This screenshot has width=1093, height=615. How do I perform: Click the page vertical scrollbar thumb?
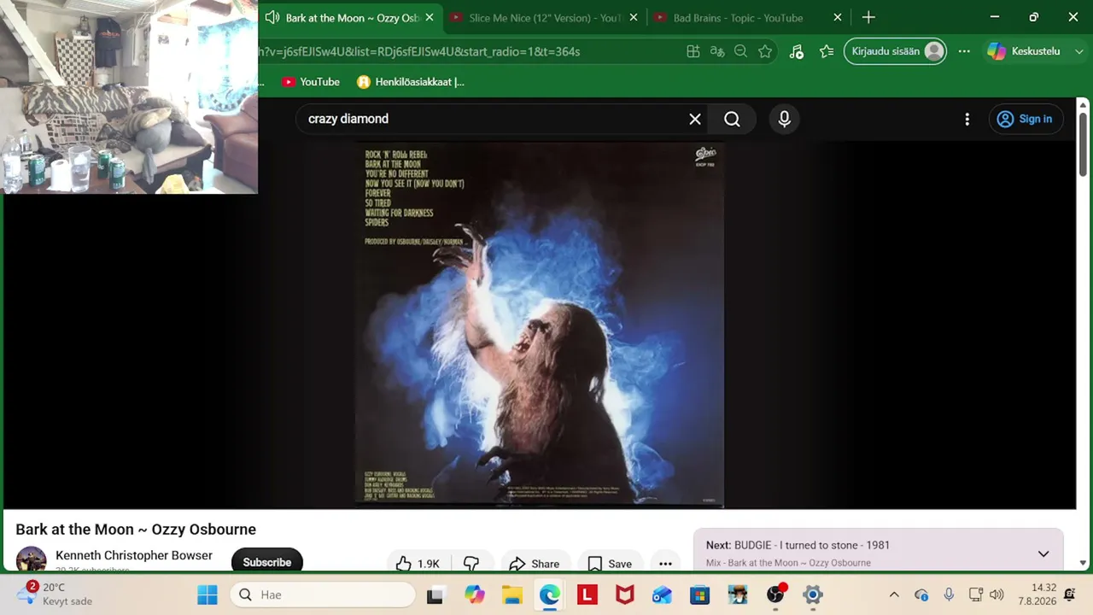[x=1083, y=145]
